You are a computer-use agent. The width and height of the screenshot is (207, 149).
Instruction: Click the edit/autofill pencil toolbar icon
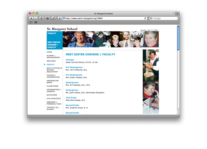point(54,18)
